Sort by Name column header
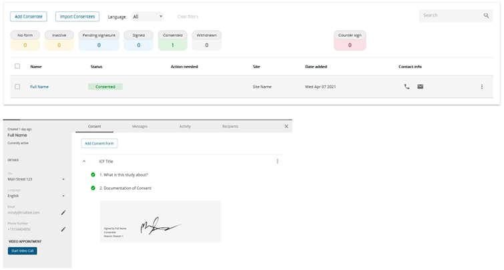This screenshot has width=504, height=270. (x=36, y=67)
